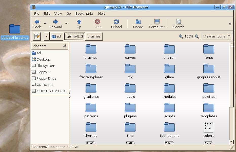Open the View as Icons dropdown
This screenshot has height=152, width=236.
pos(217,36)
